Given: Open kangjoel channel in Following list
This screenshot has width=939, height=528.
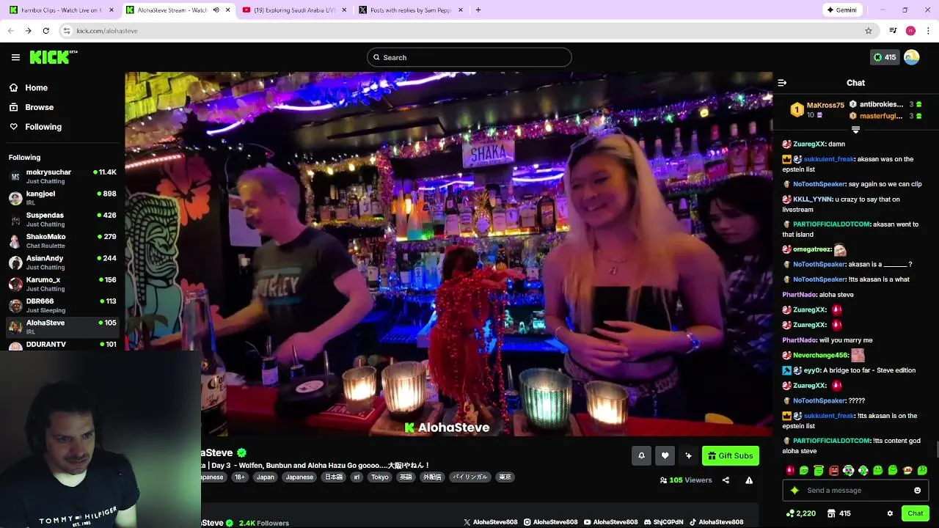Looking at the screenshot, I should click(x=62, y=198).
